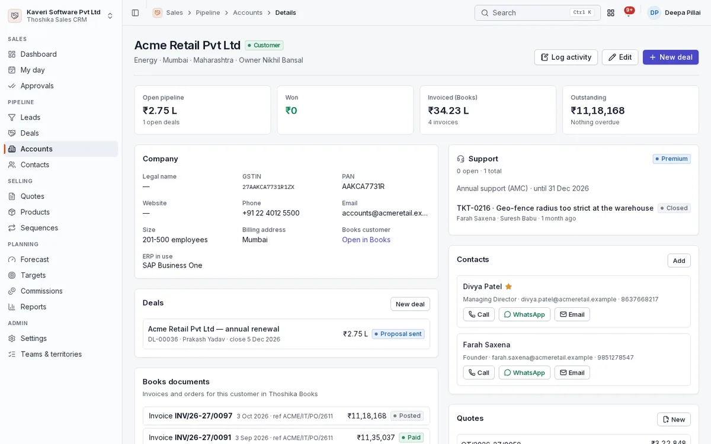
Task: Open Commissions in the sidebar
Action: [x=61, y=291]
